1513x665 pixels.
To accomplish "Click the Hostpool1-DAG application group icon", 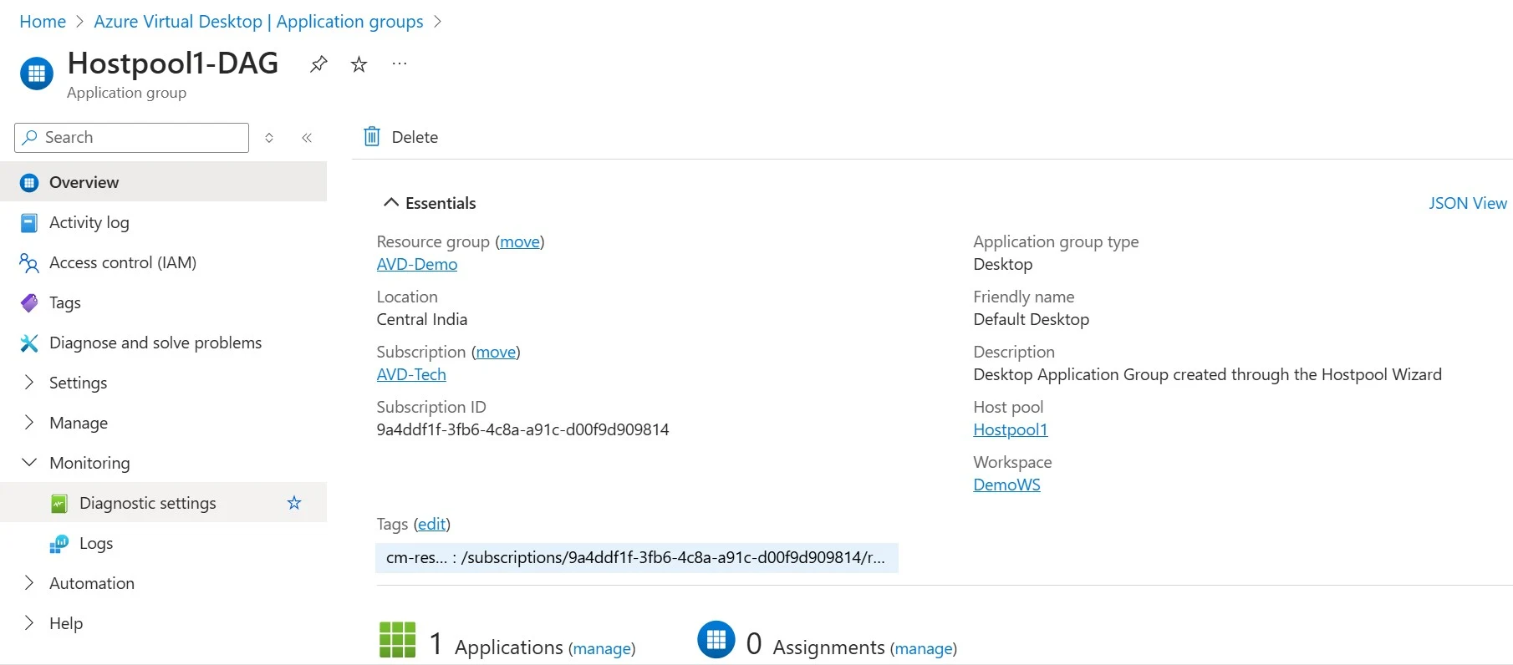I will point(36,74).
